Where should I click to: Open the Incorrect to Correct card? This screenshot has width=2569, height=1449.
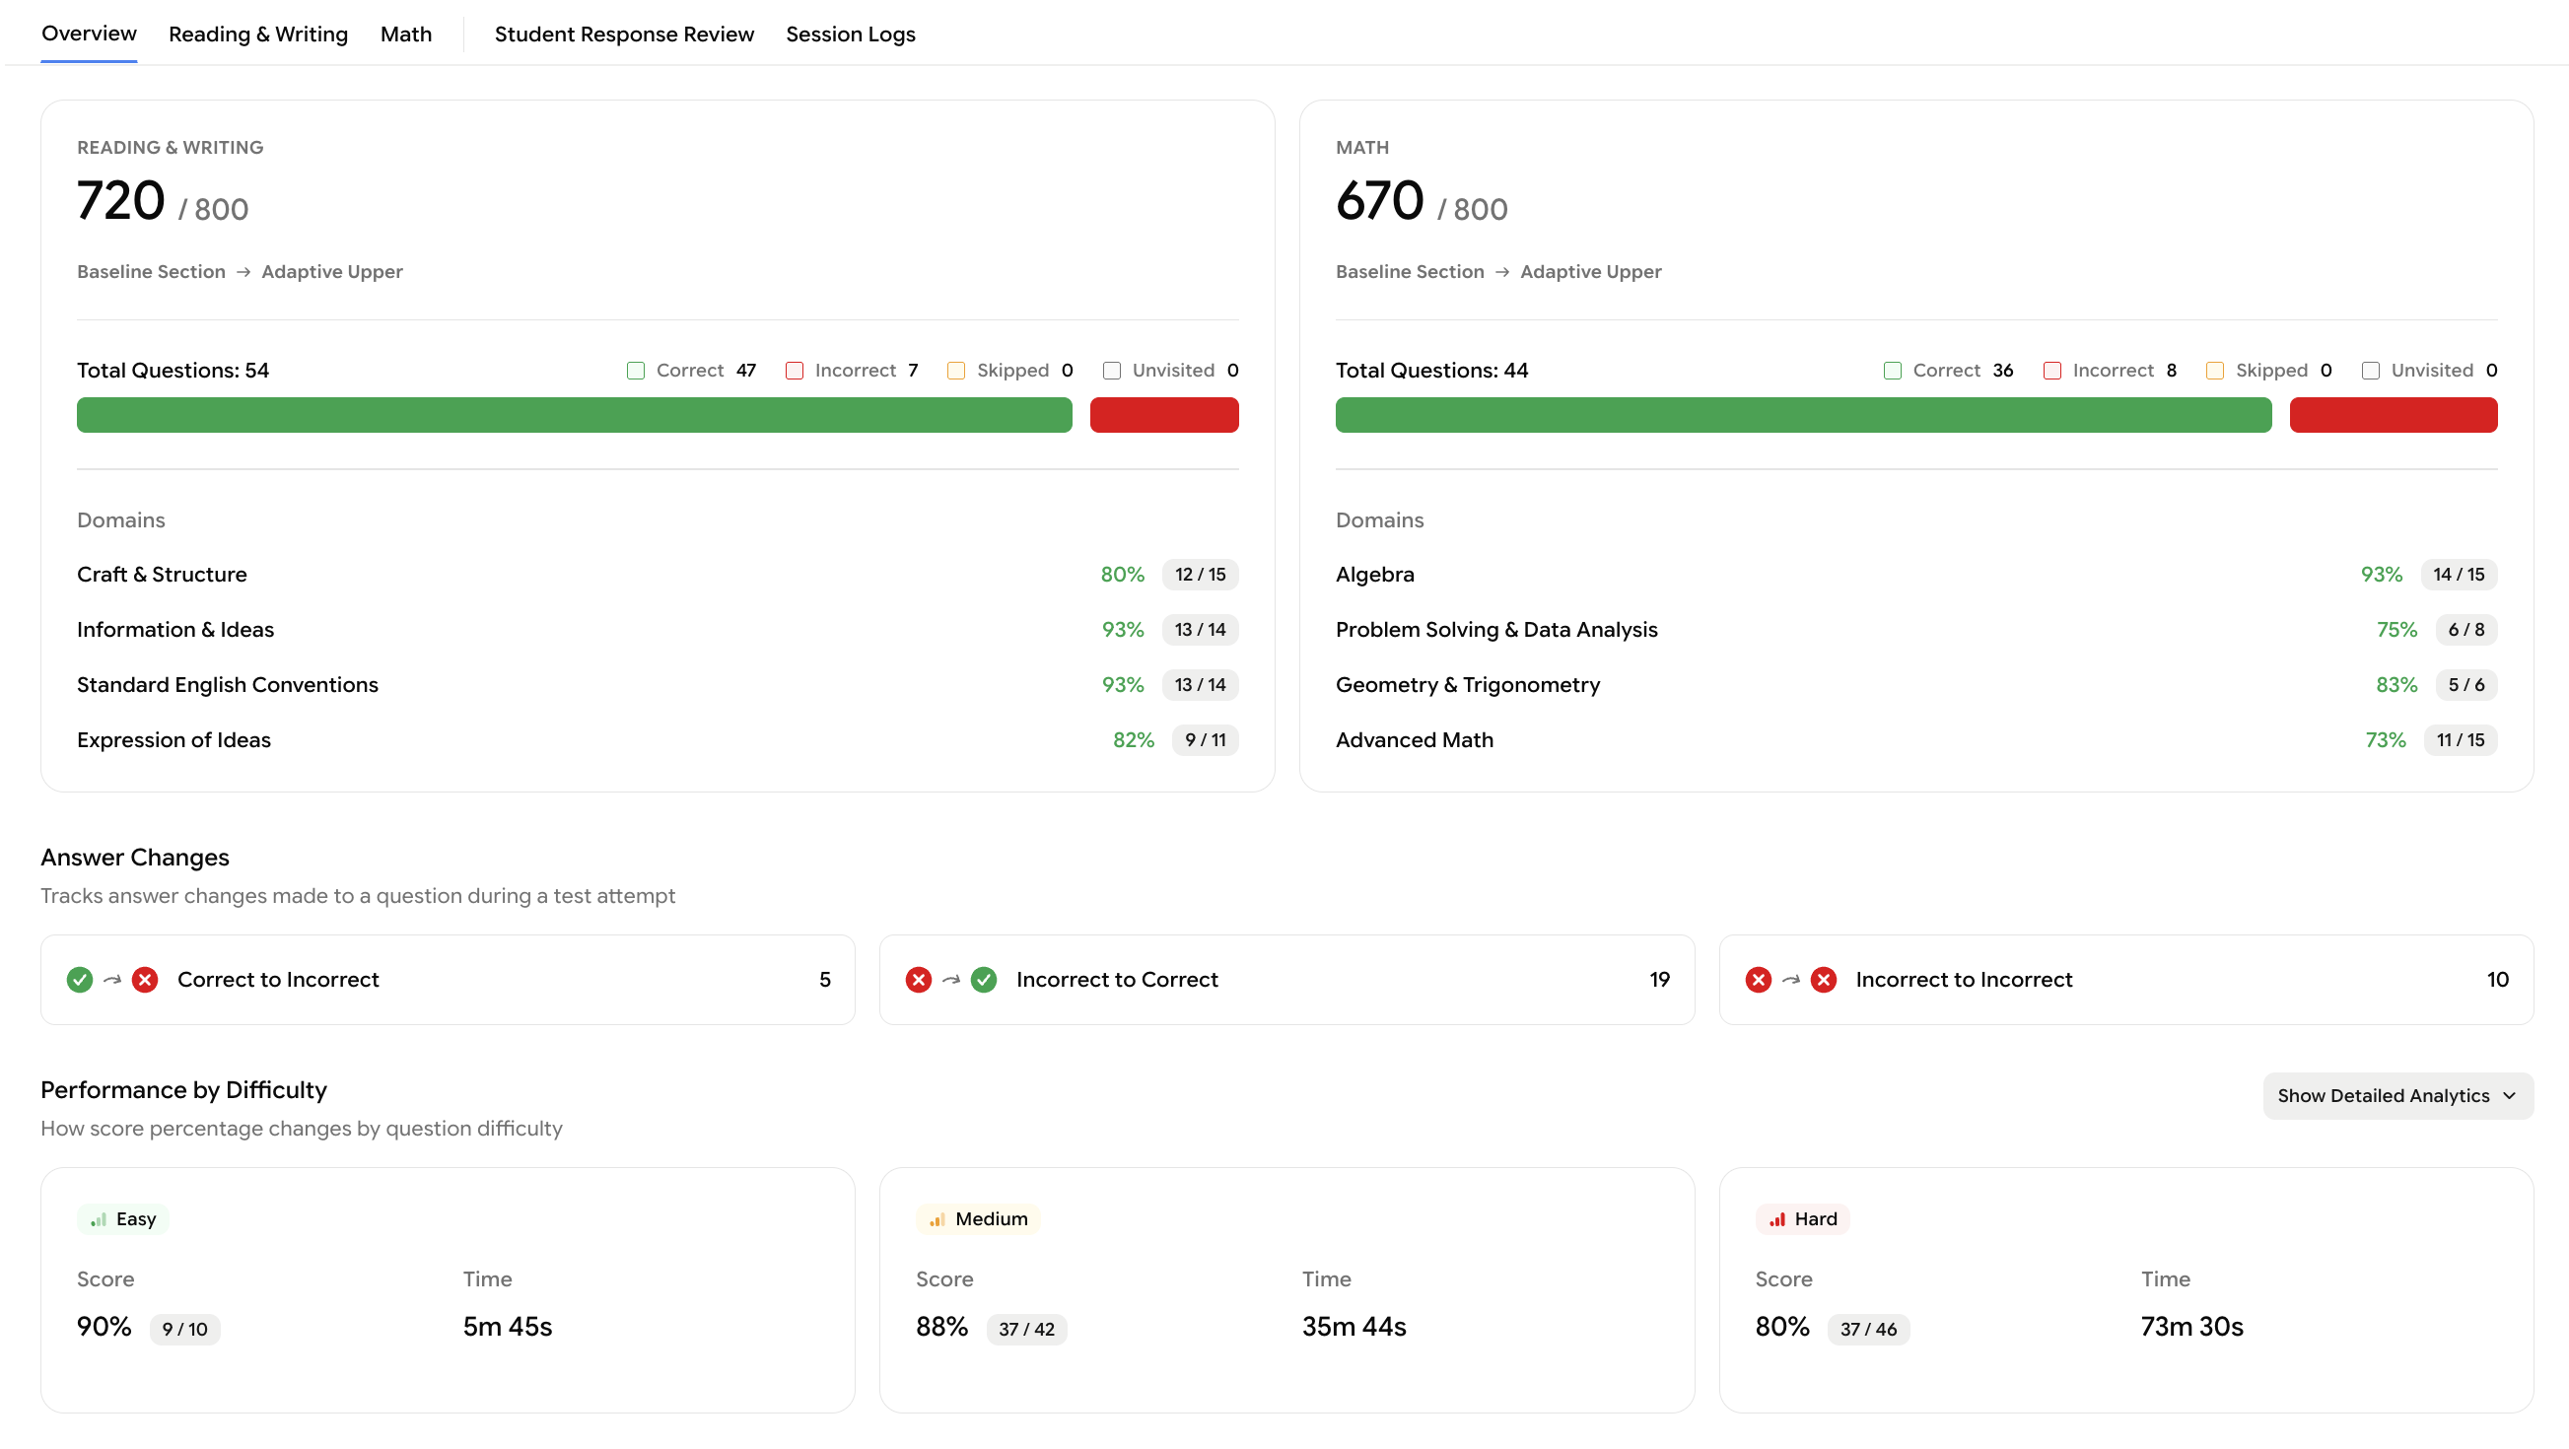pyautogui.click(x=1286, y=981)
